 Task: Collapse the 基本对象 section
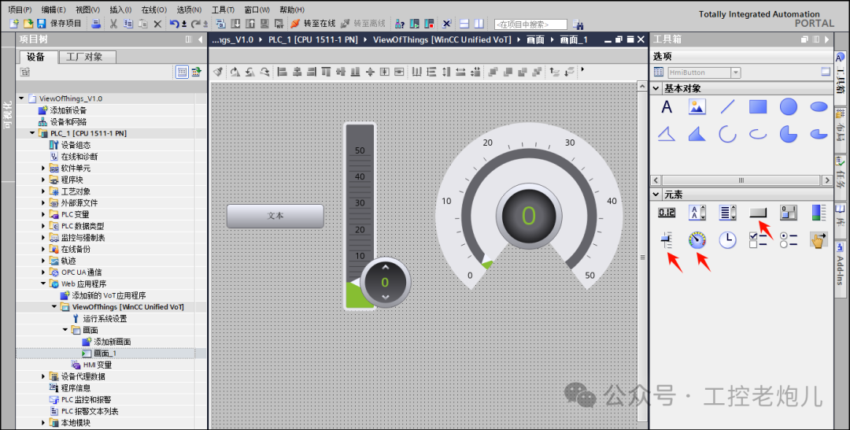coord(656,88)
